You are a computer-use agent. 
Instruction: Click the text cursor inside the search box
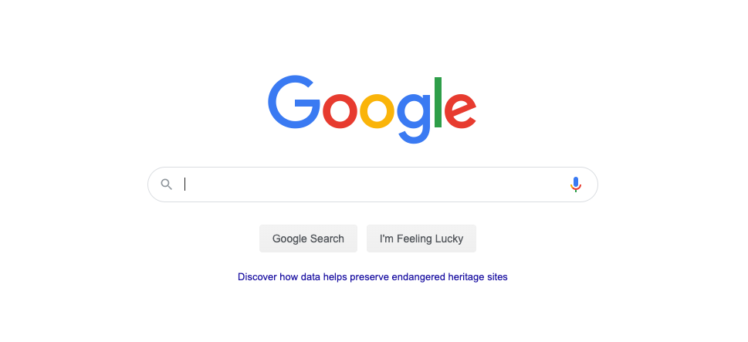185,184
